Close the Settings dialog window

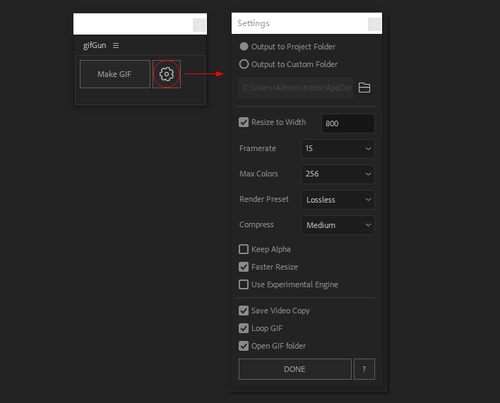coord(374,24)
